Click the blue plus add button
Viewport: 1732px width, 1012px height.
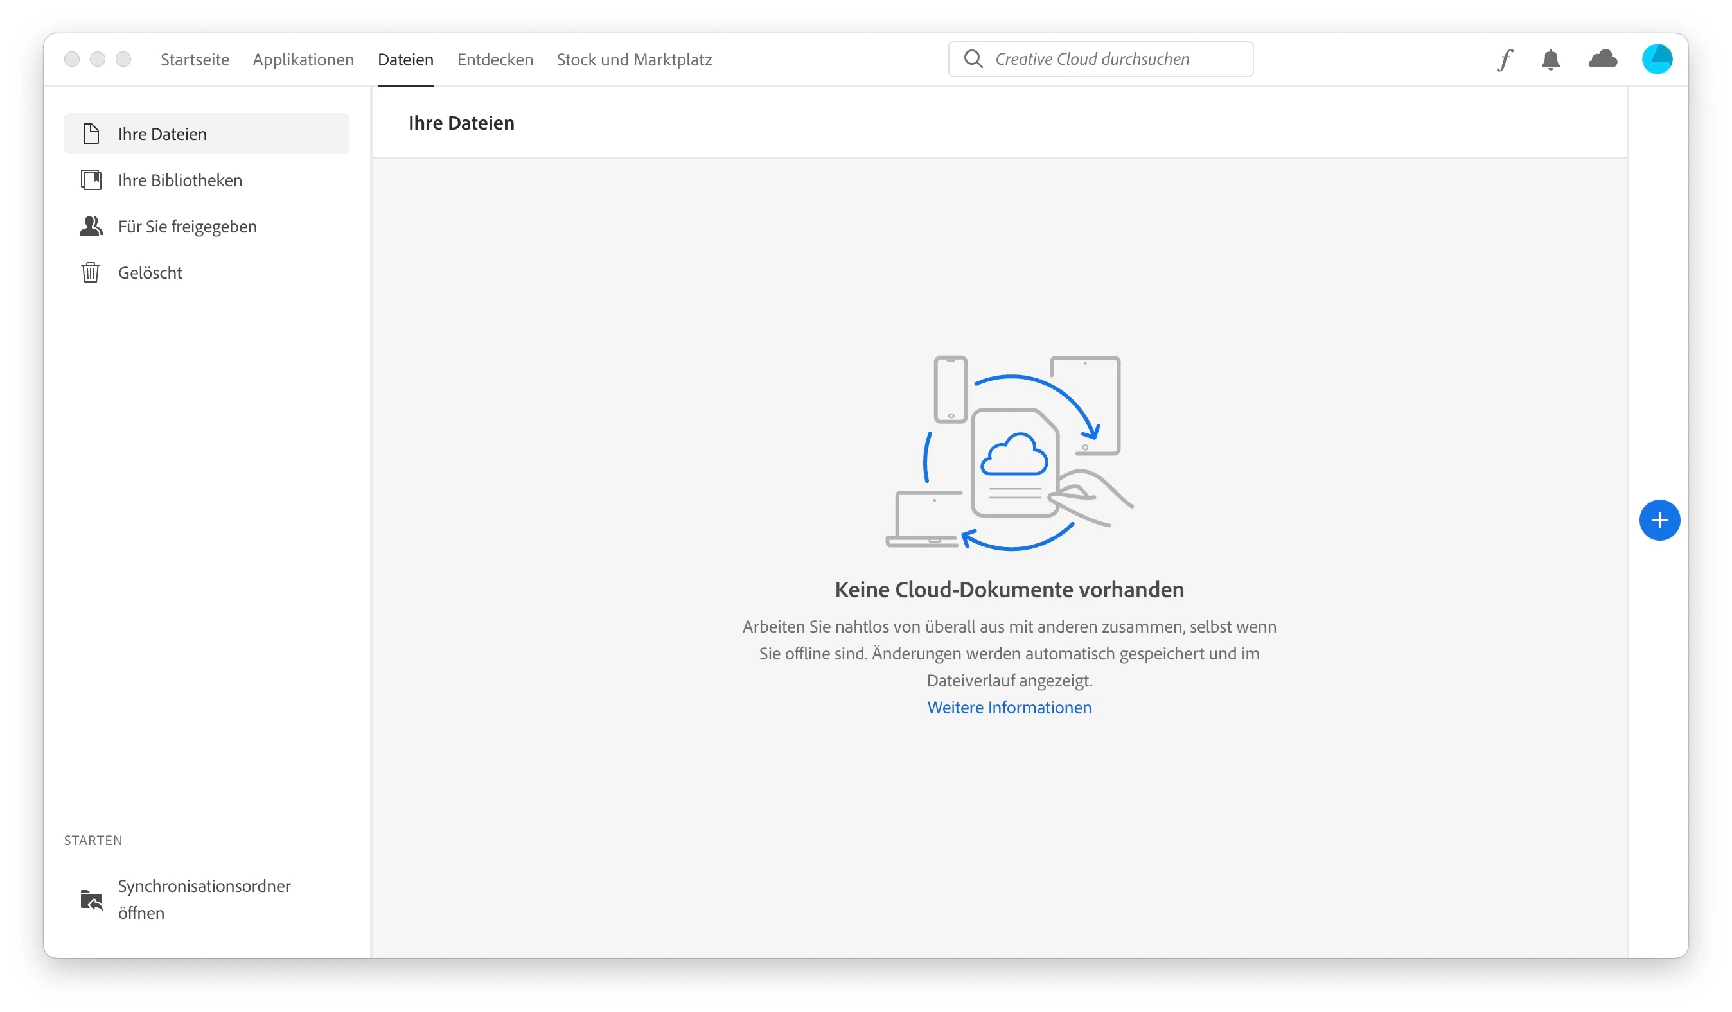1659,520
